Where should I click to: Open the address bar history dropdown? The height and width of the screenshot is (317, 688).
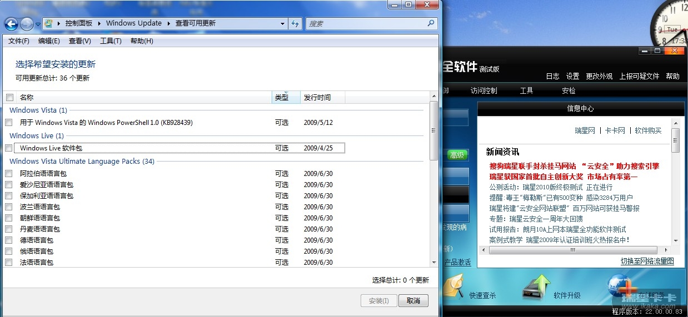pos(282,23)
